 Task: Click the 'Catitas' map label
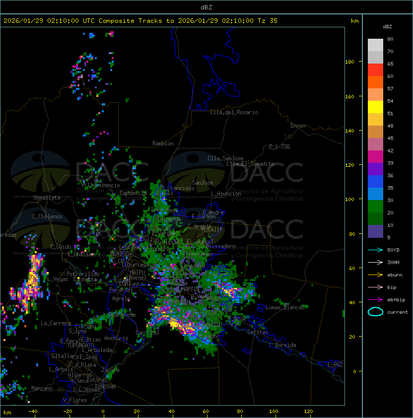tap(258, 332)
